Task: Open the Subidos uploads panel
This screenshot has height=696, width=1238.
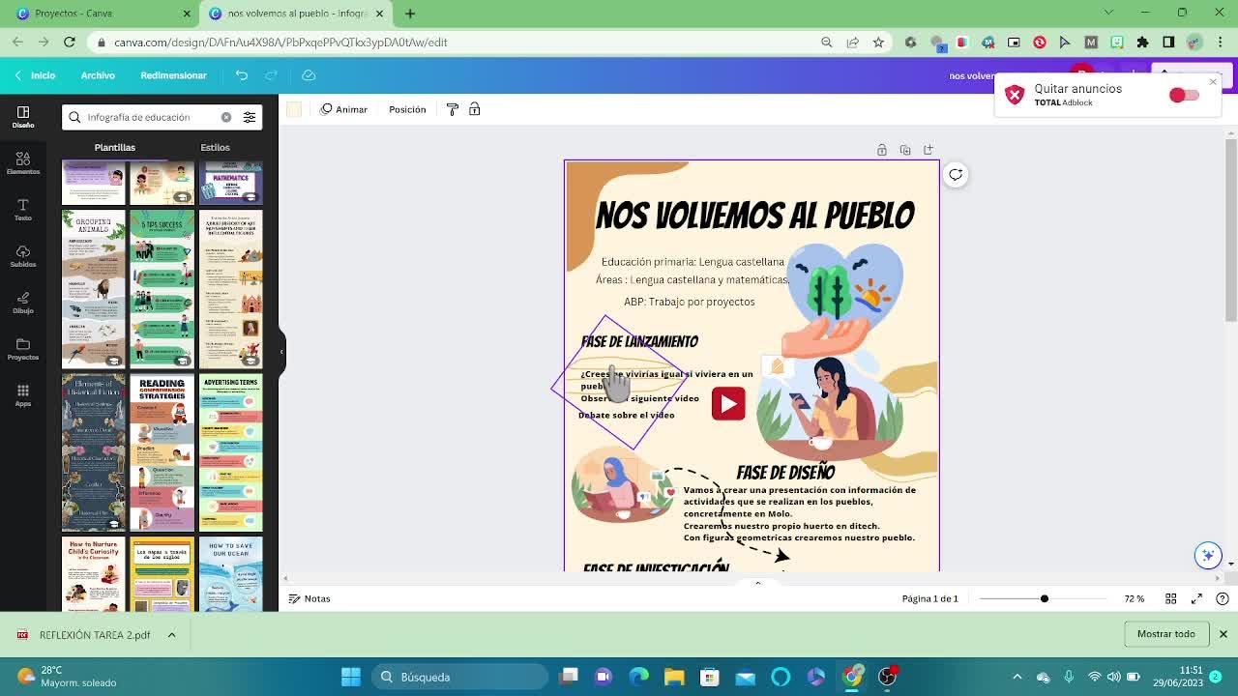Action: click(x=23, y=255)
